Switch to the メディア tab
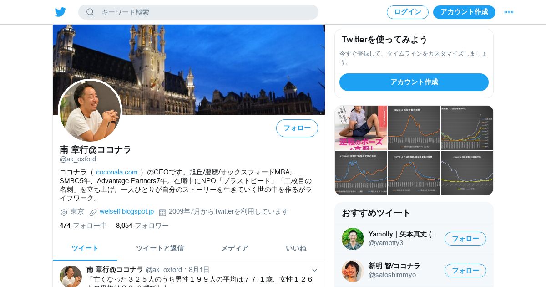Viewport: 546px width, 287px height. [235, 248]
